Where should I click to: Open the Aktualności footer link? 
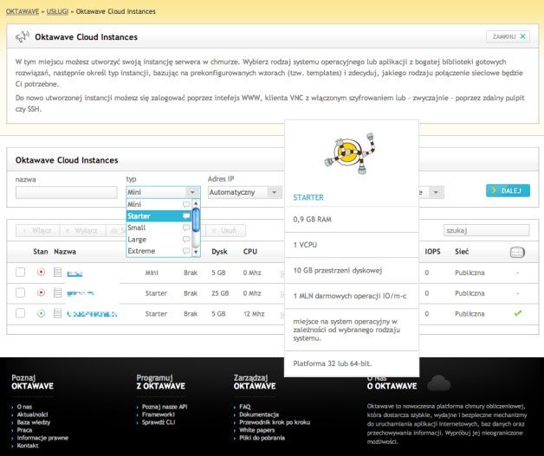click(32, 414)
